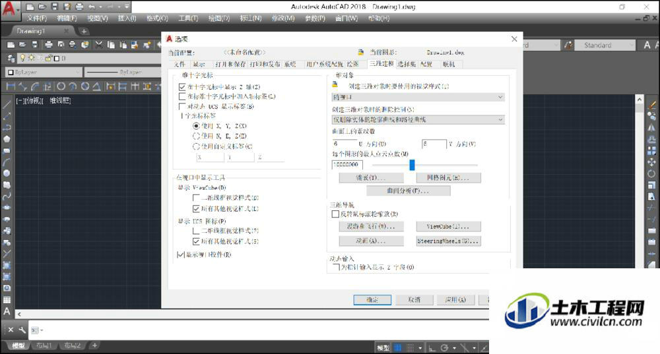
Task: Click Undo arrow in quick access toolbar
Action: [91, 7]
